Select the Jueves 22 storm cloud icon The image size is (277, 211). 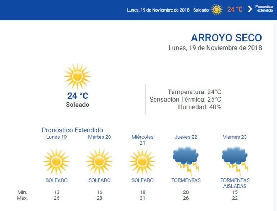click(x=186, y=161)
